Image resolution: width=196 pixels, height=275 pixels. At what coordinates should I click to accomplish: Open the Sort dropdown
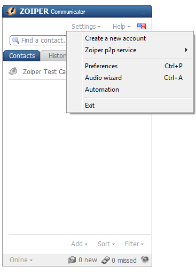[x=106, y=244]
